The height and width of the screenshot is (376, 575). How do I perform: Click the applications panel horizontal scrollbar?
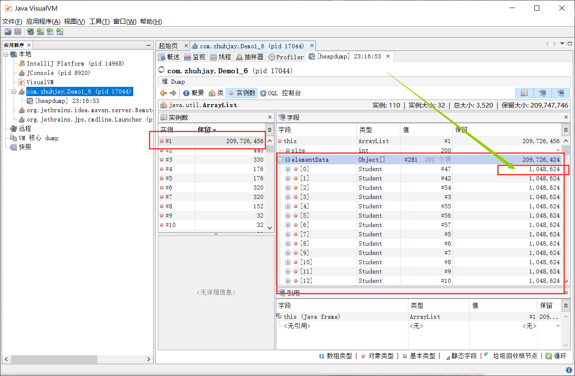[76, 359]
